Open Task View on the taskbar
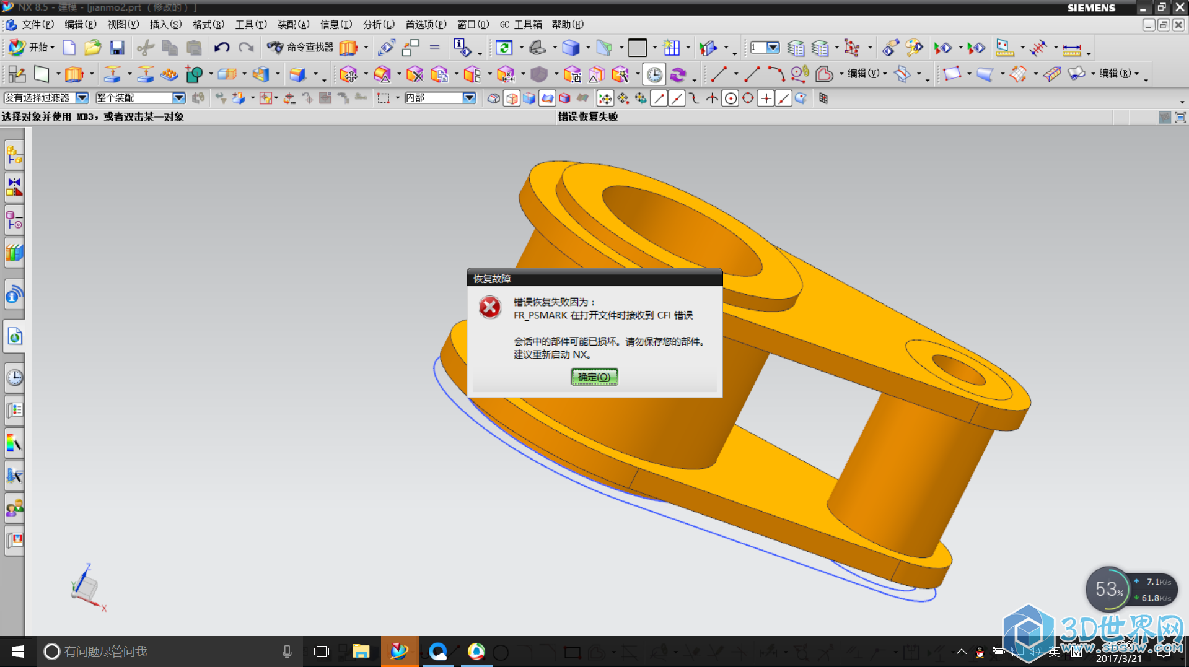Screen dimensions: 1189x667 pyautogui.click(x=322, y=652)
